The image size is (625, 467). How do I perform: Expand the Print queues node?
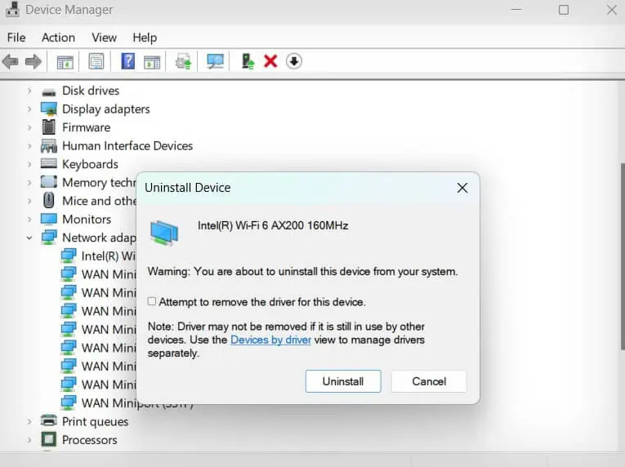click(29, 421)
